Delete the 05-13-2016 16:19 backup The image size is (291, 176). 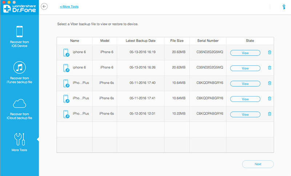point(270,52)
